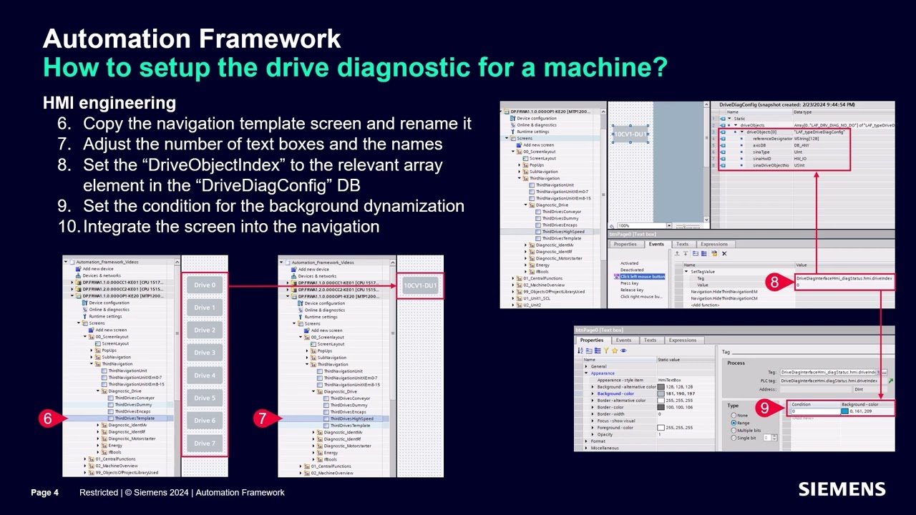Click Add new device icon in step 6 tree

click(78, 269)
